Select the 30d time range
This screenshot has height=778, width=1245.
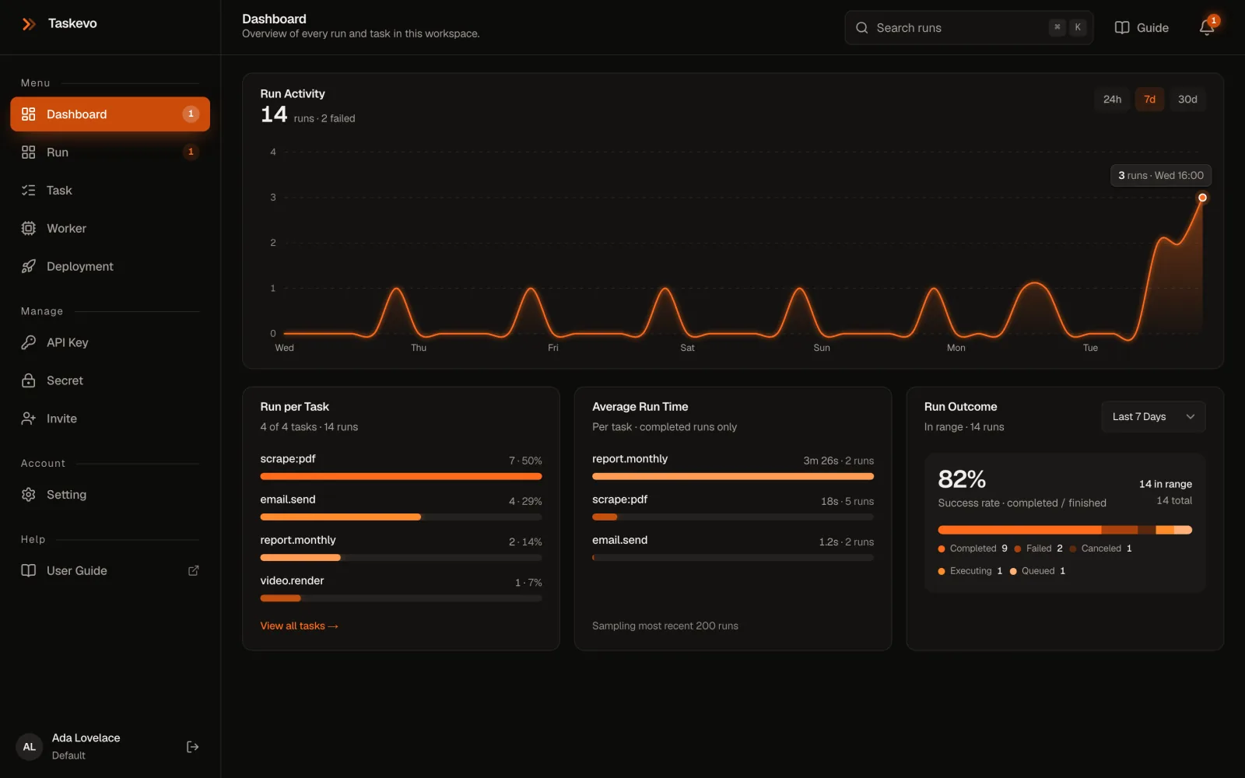tap(1187, 100)
